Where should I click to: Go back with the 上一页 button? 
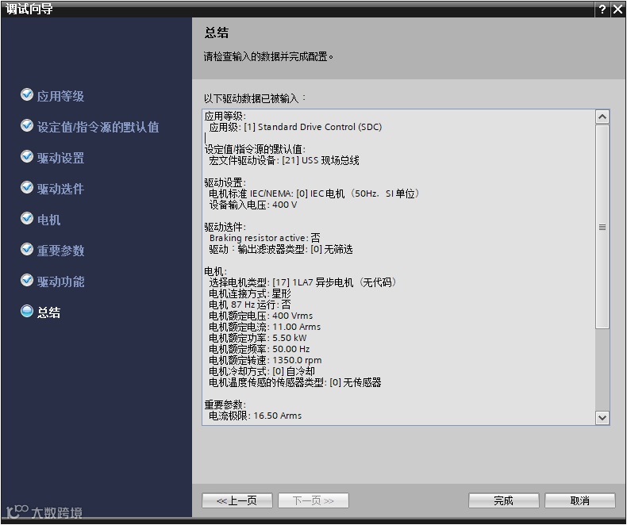pyautogui.click(x=237, y=500)
